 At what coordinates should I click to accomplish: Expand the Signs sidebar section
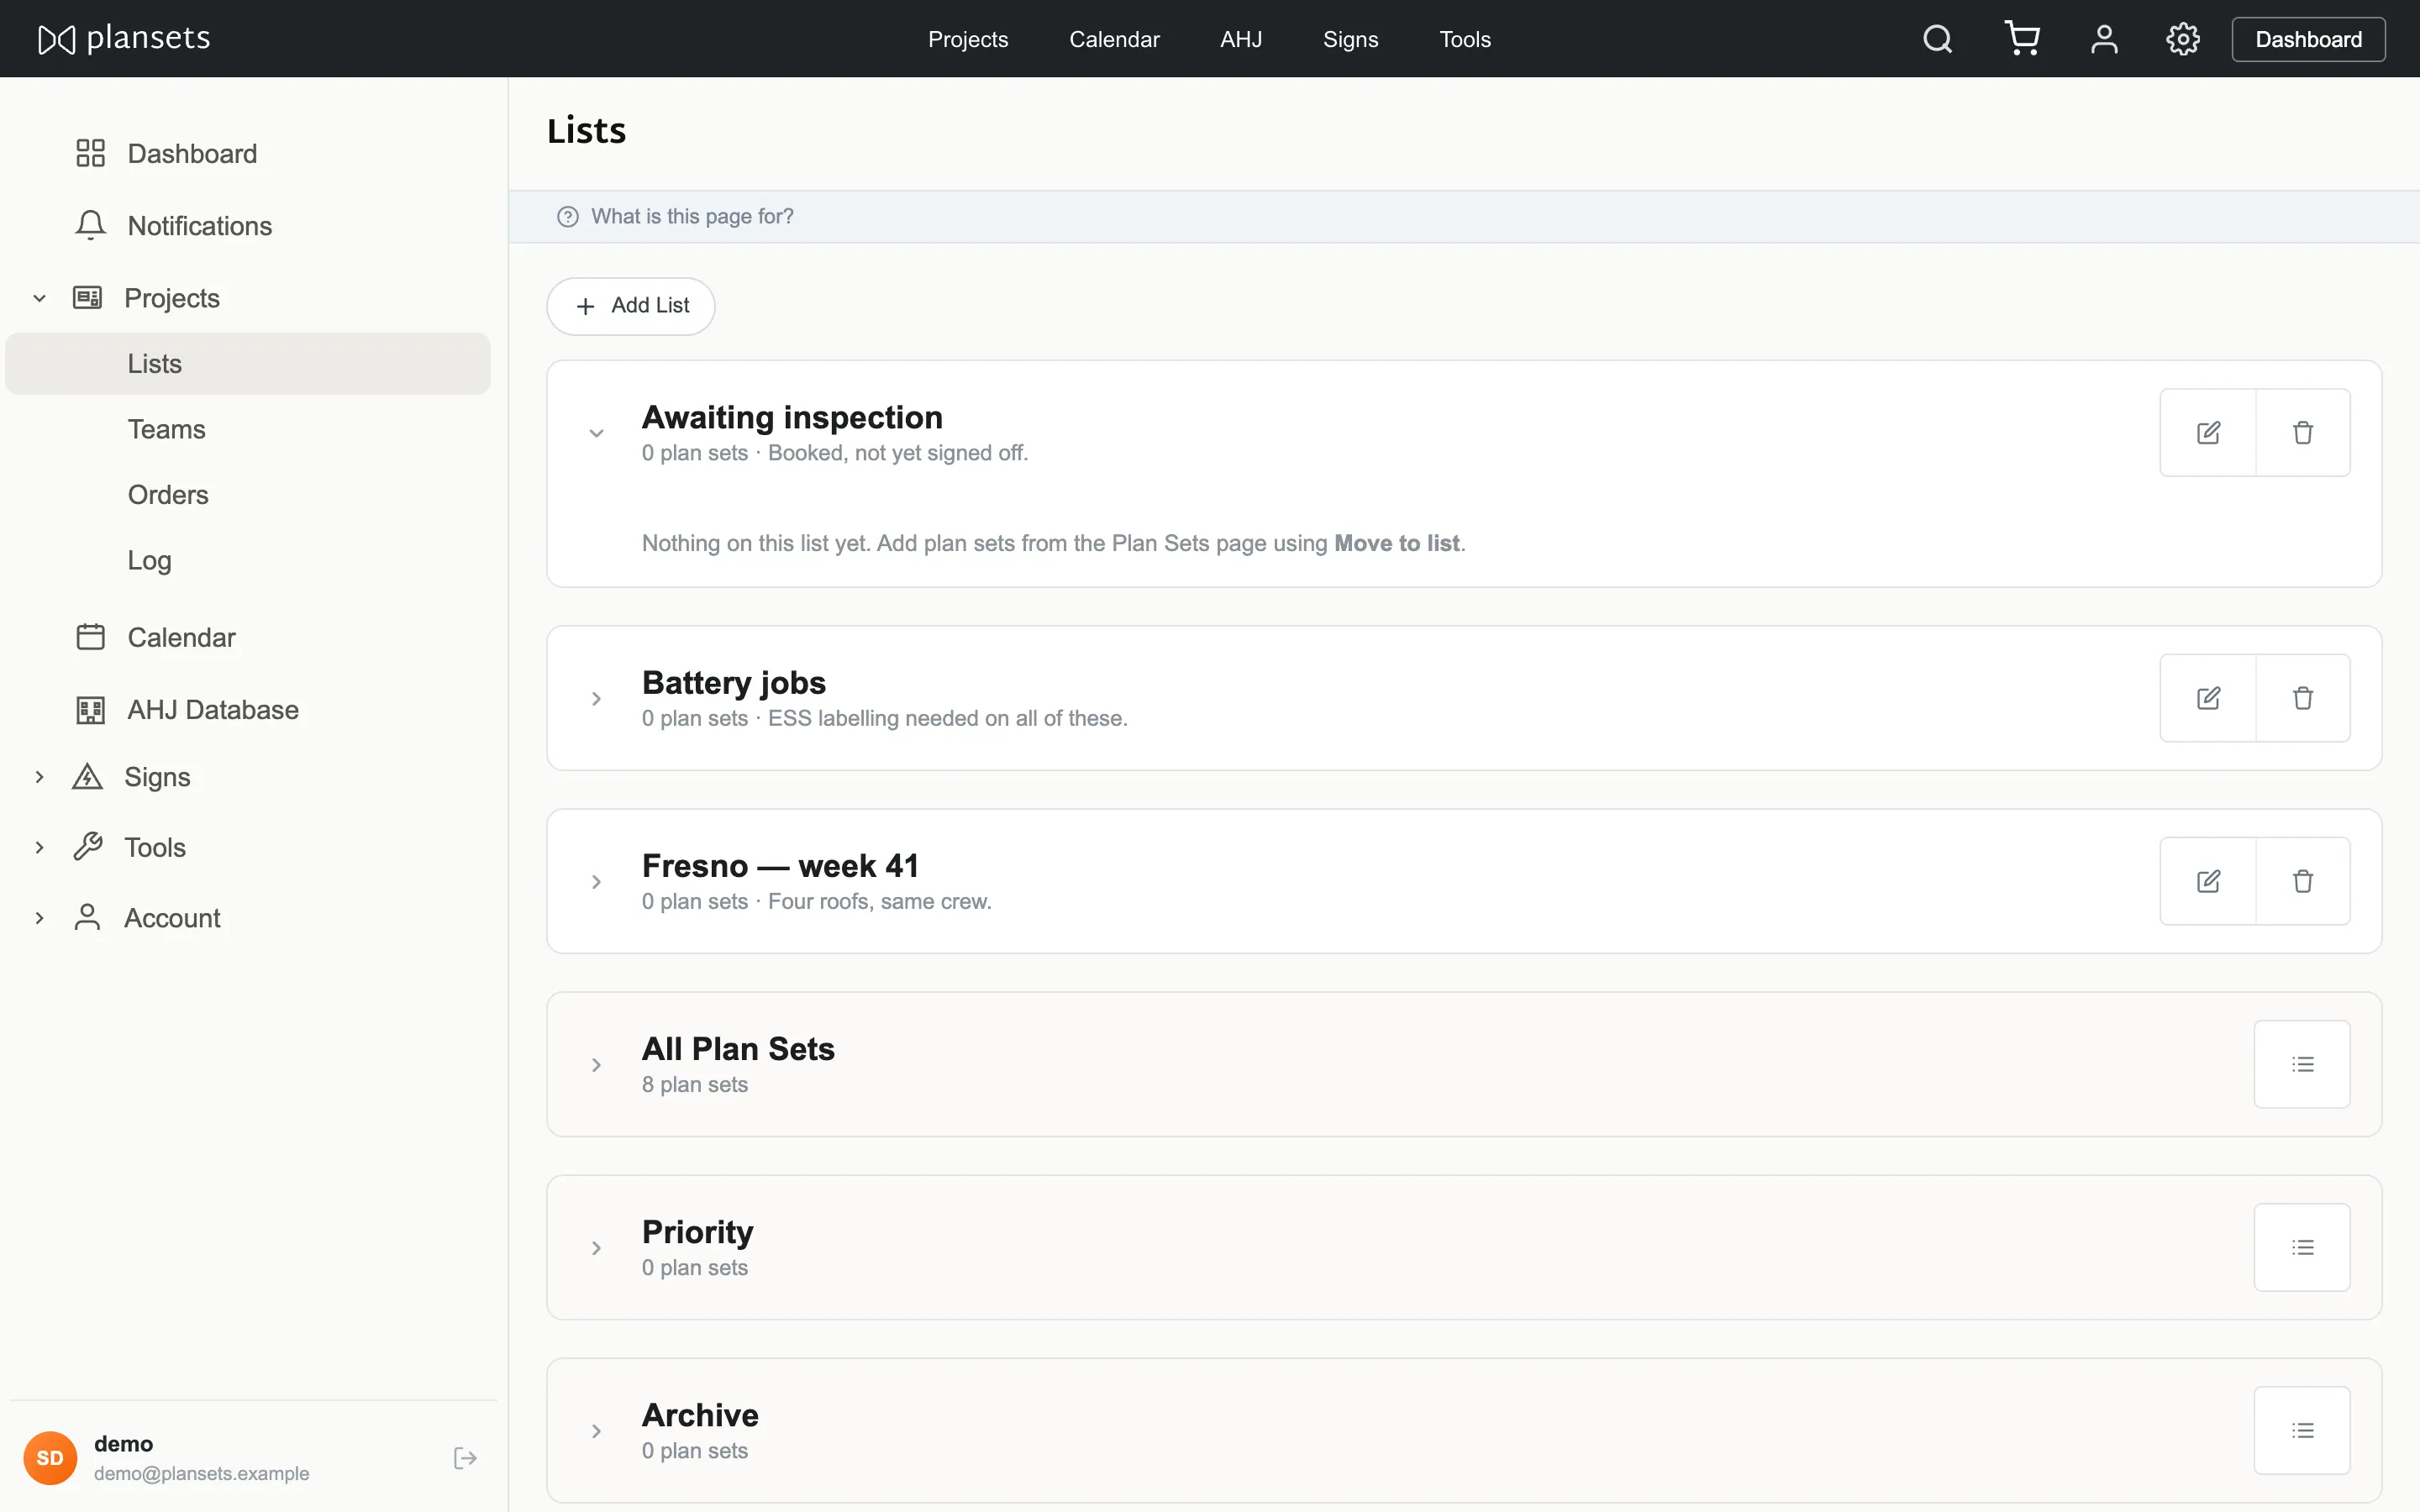40,777
